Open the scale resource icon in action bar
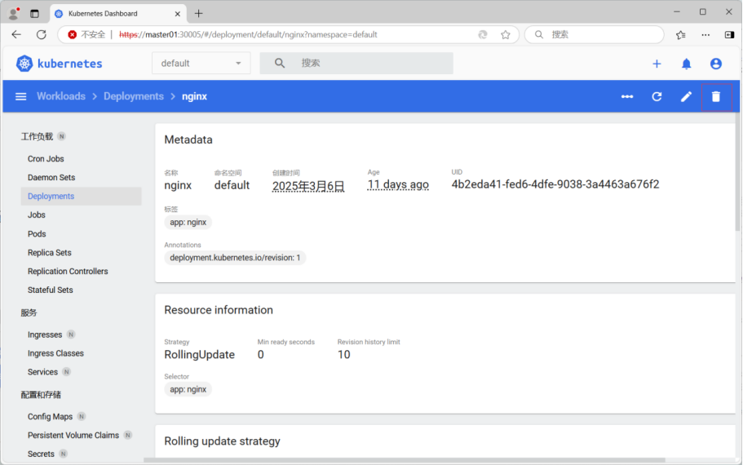The height and width of the screenshot is (465, 743). tap(627, 97)
